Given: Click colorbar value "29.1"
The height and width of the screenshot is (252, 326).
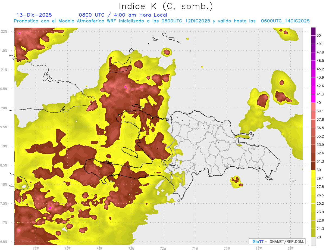Looking at the screenshot, I should point(320,178).
